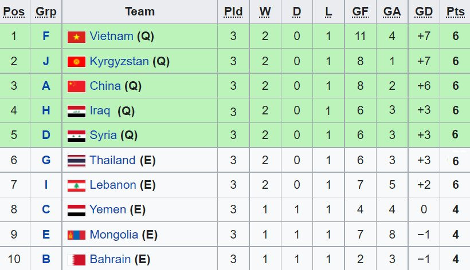Click the Syria flag icon
470x270 pixels.
point(76,136)
